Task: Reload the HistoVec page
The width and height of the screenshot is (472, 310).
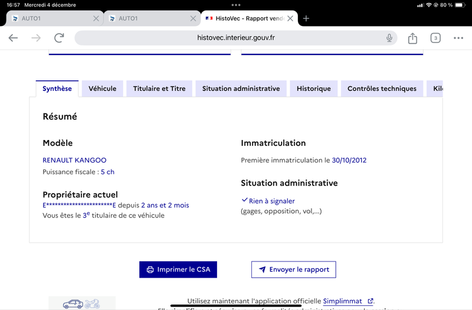Action: tap(59, 38)
